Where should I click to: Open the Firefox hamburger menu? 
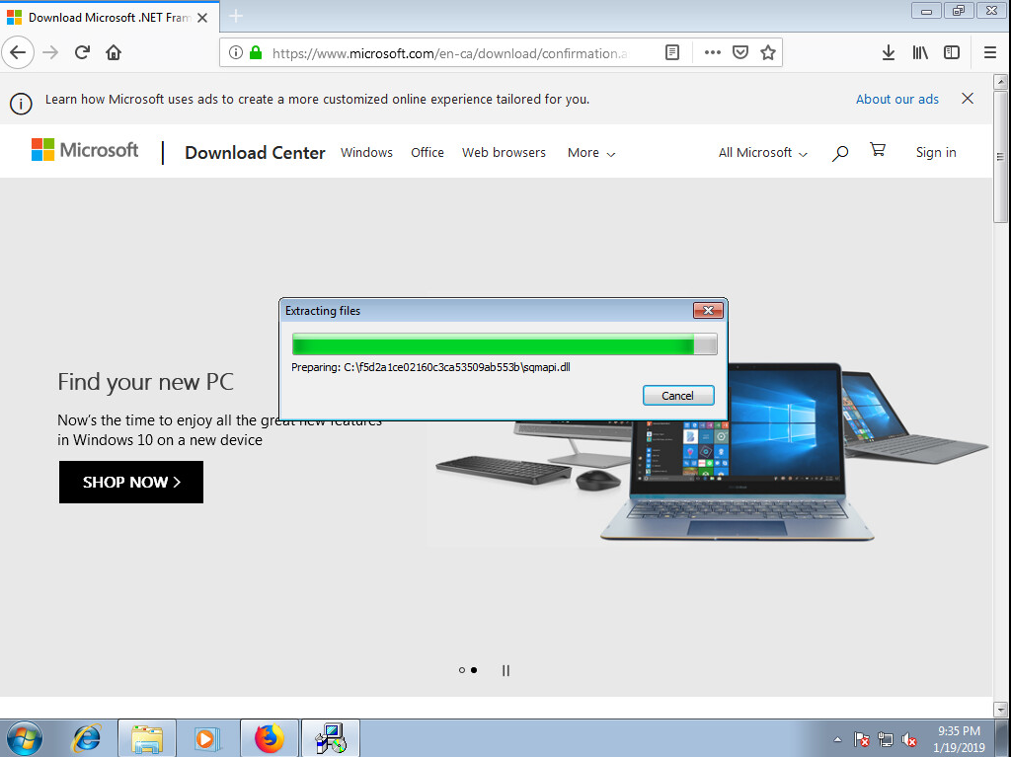pyautogui.click(x=990, y=53)
